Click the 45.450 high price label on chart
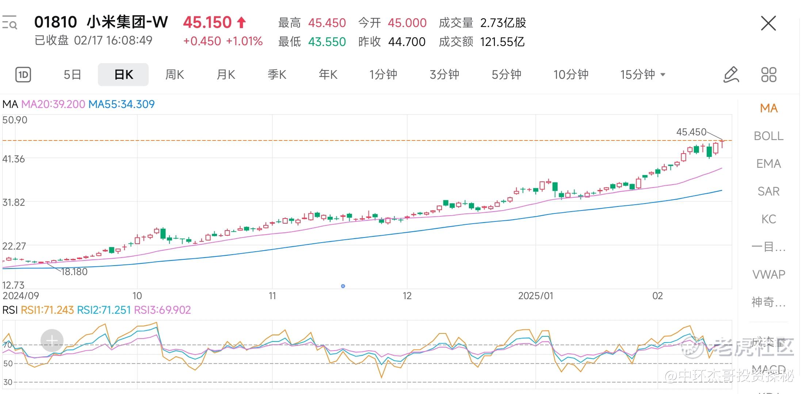 point(691,132)
